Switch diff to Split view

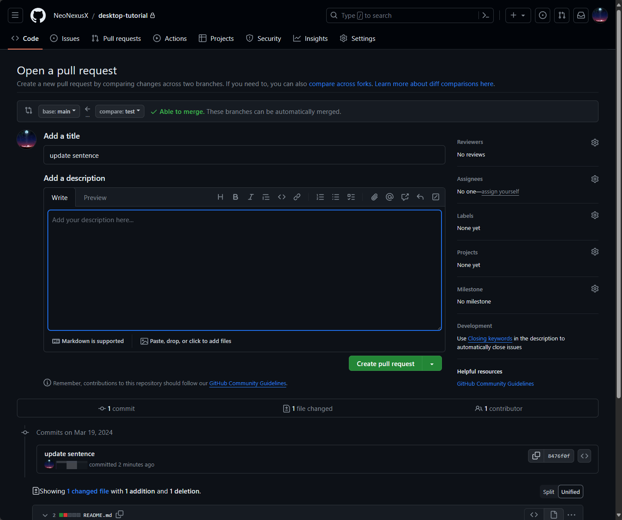(548, 492)
